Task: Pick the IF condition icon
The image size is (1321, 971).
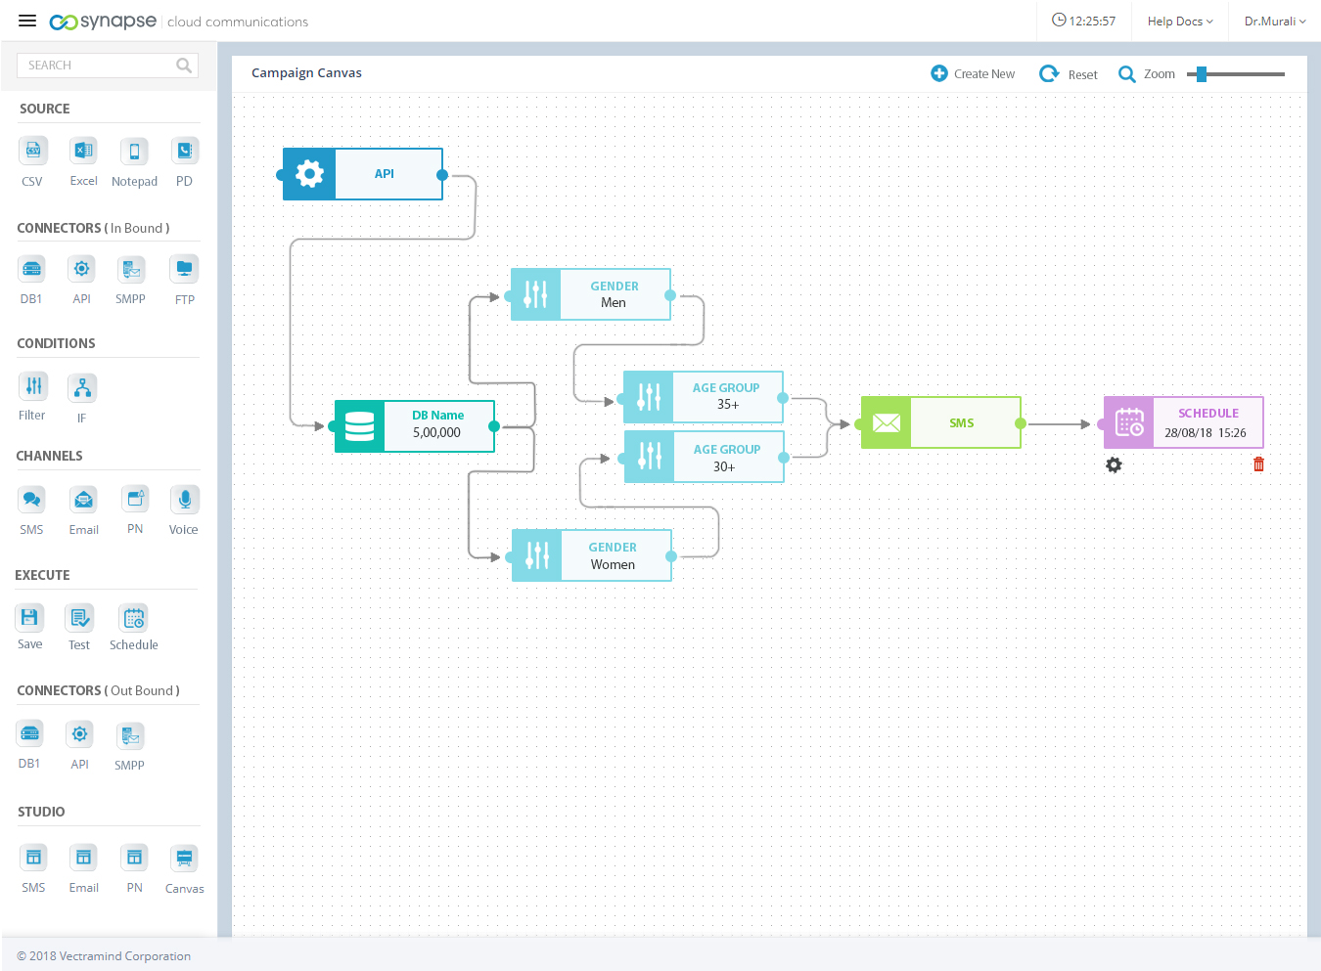Action: [82, 388]
